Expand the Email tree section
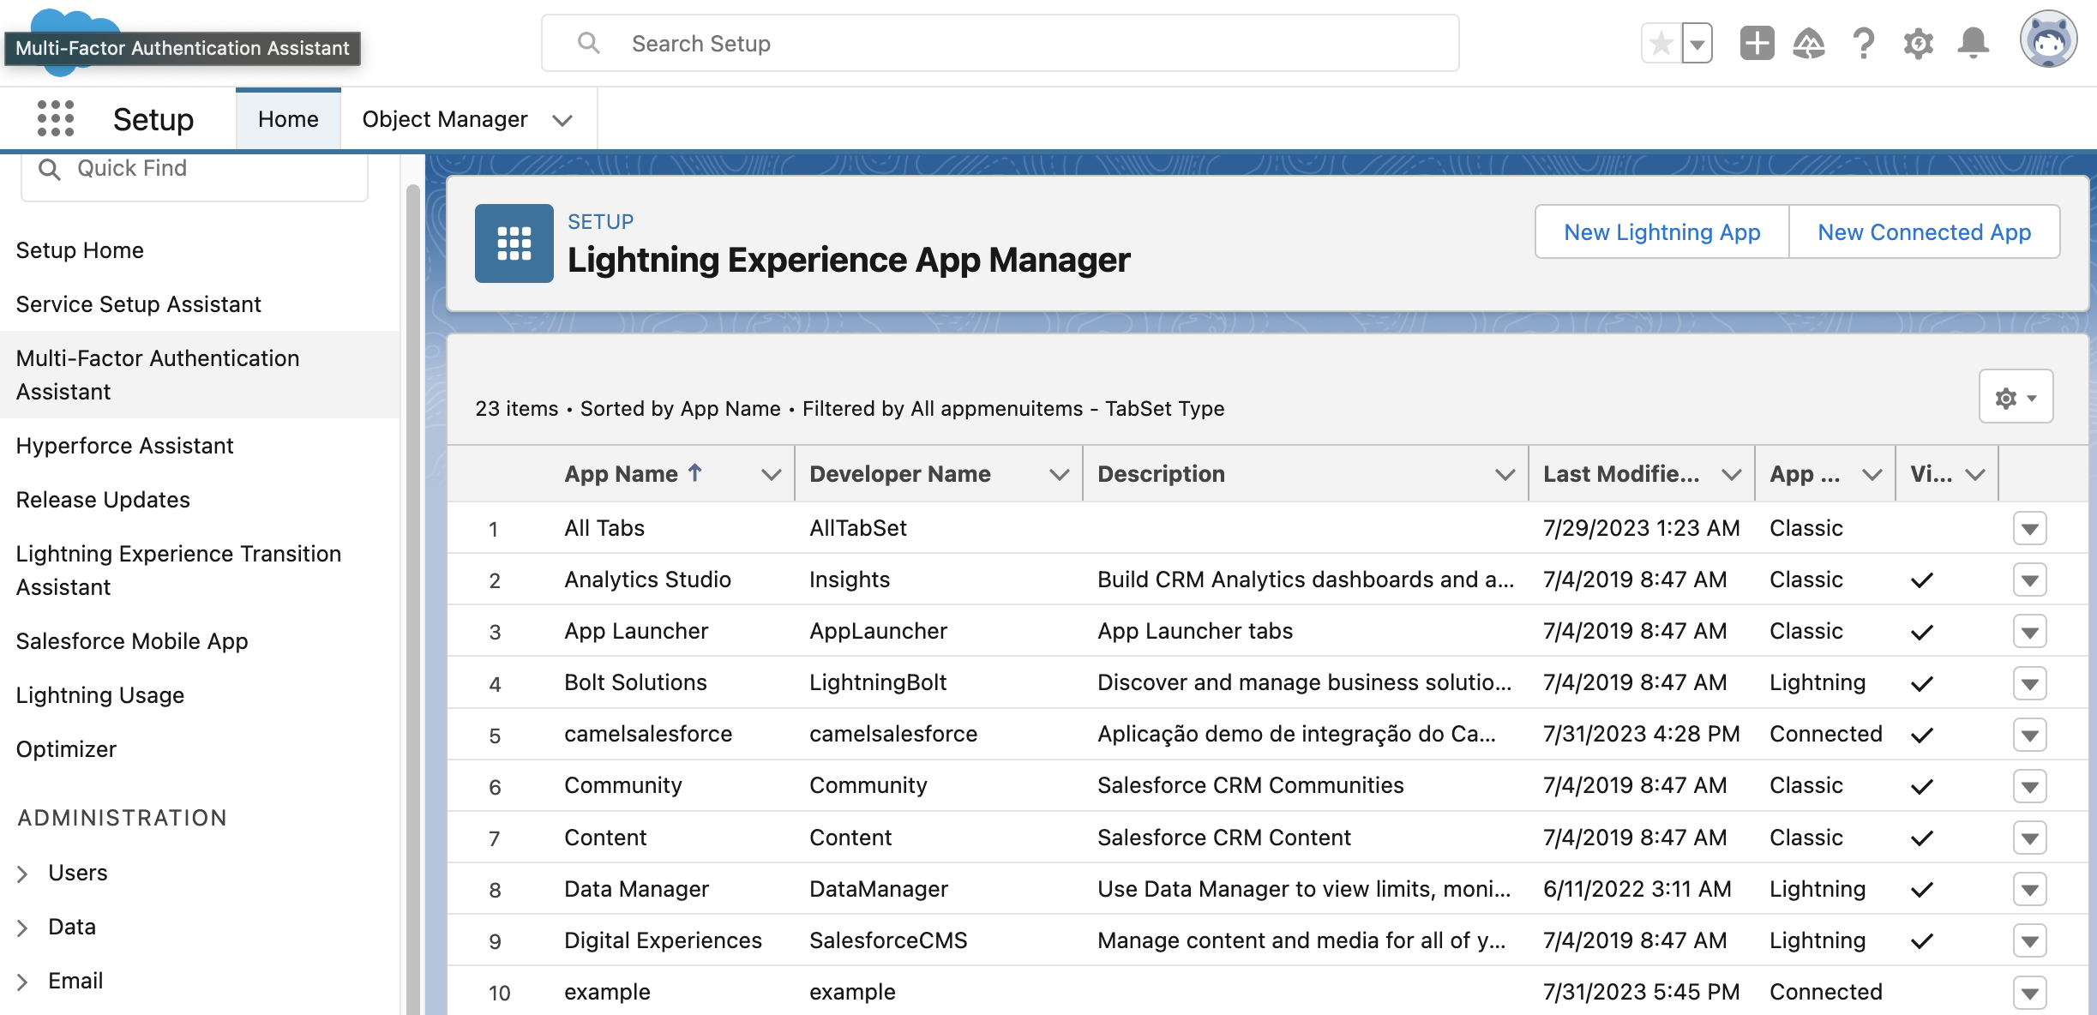Image resolution: width=2097 pixels, height=1015 pixels. (x=23, y=982)
